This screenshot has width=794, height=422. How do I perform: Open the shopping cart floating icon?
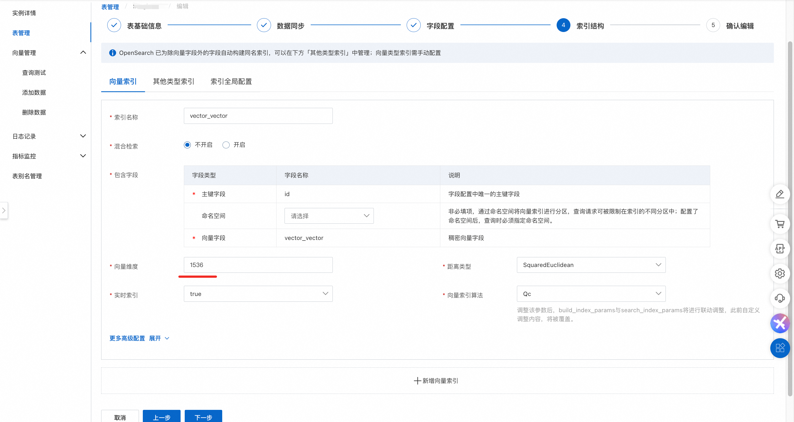tap(779, 224)
